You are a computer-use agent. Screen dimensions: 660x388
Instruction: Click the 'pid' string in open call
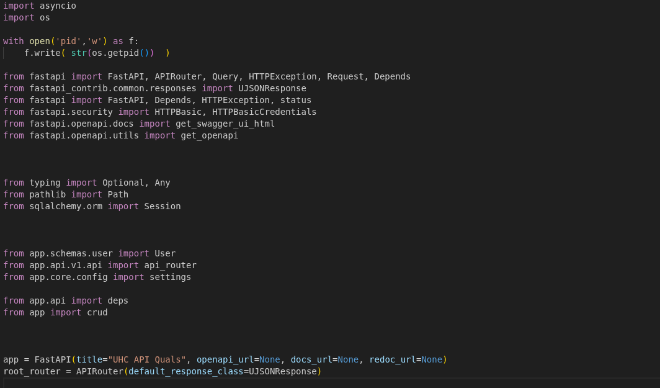[69, 42]
